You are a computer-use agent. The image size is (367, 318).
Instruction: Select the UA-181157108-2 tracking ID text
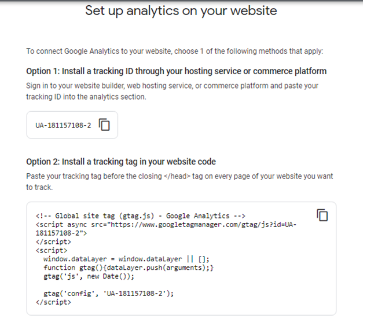click(63, 125)
